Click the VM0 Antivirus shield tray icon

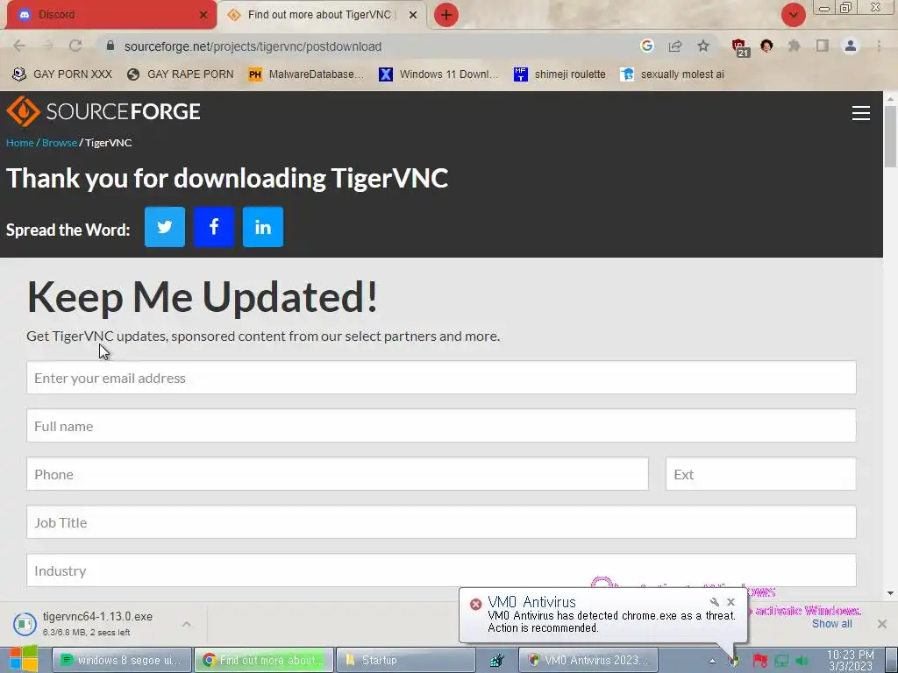pos(735,662)
